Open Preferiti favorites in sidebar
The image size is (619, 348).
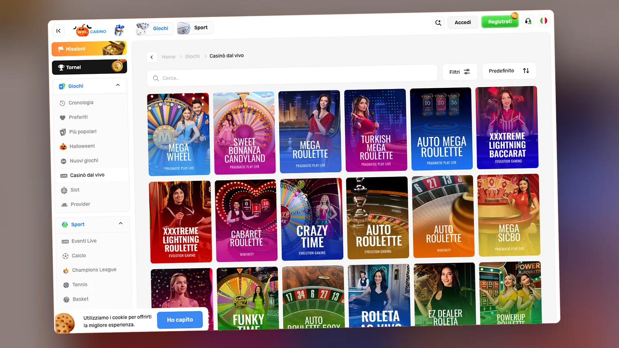click(x=74, y=117)
